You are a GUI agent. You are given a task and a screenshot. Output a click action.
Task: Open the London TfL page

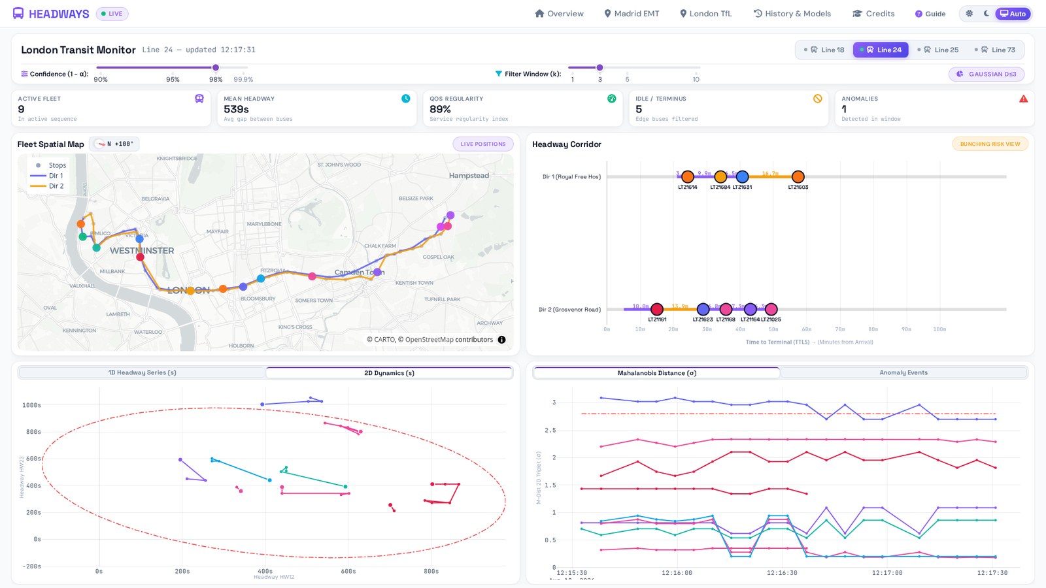(x=706, y=14)
